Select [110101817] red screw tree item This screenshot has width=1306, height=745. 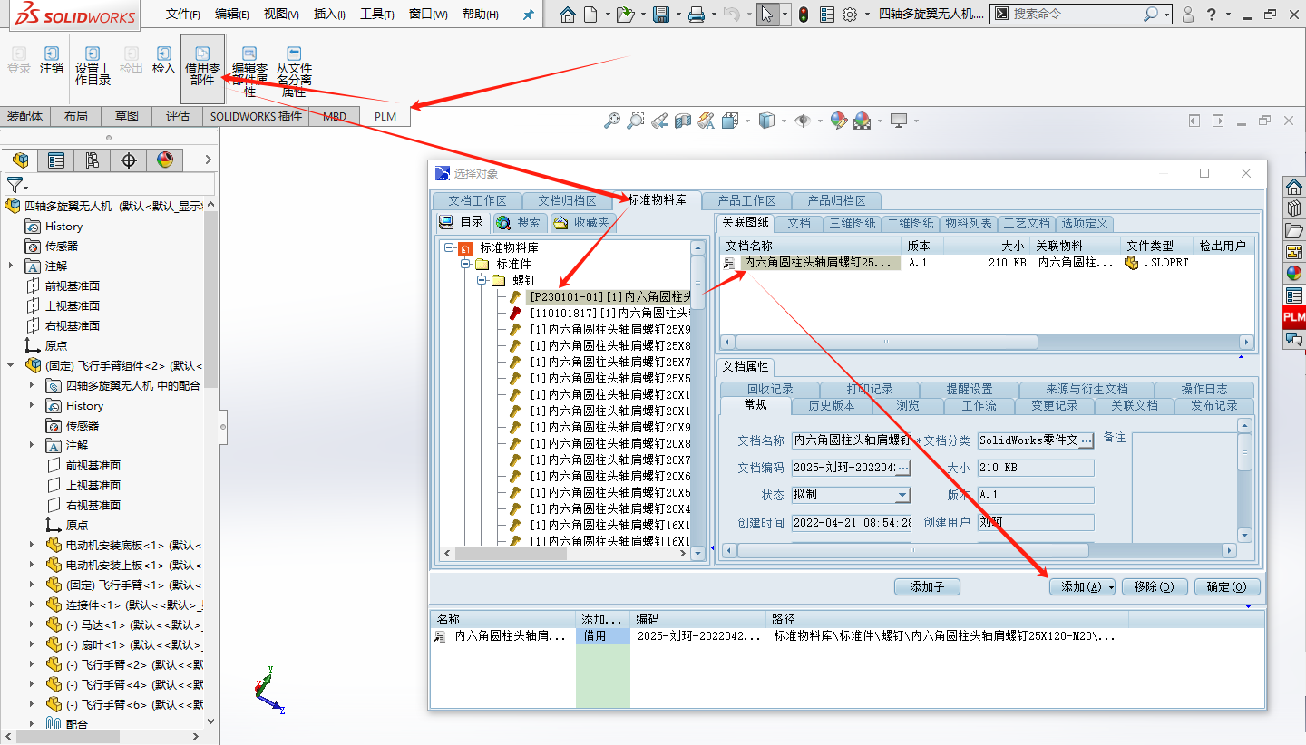coord(609,313)
